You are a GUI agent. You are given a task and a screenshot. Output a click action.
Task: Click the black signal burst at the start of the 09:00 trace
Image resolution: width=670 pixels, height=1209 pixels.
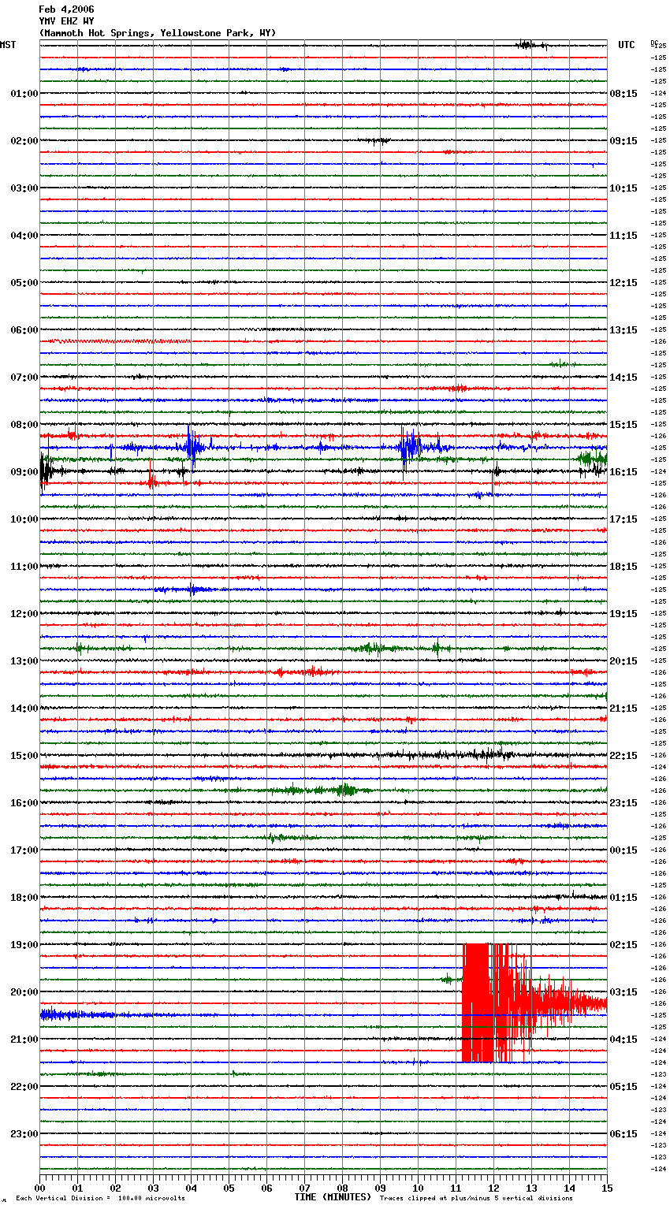click(46, 472)
